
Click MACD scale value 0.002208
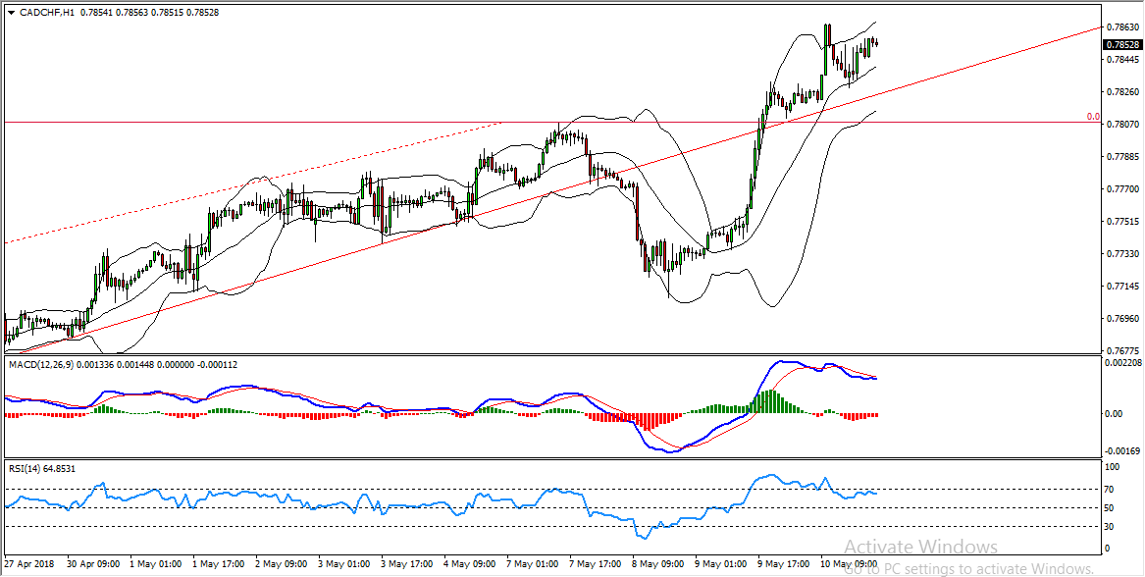[1123, 362]
